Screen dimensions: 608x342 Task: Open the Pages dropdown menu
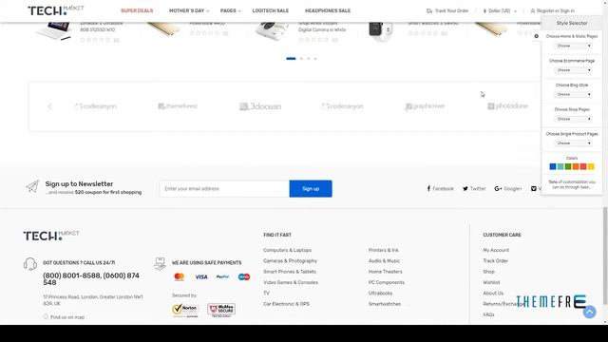click(x=230, y=10)
